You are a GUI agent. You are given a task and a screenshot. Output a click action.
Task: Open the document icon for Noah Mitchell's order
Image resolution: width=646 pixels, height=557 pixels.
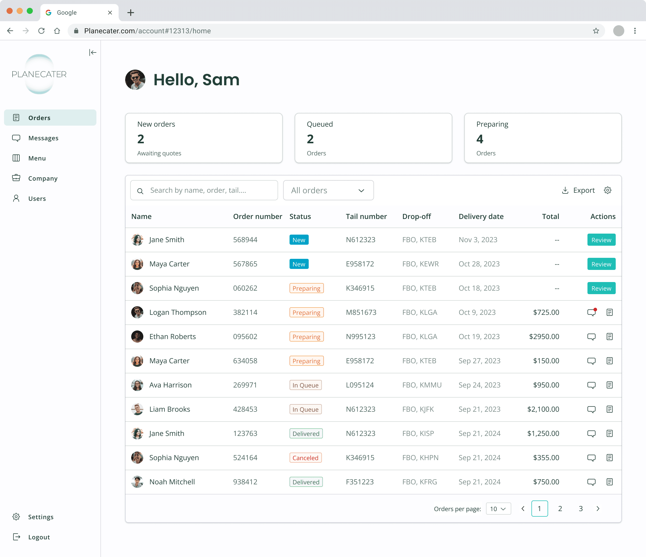(609, 482)
